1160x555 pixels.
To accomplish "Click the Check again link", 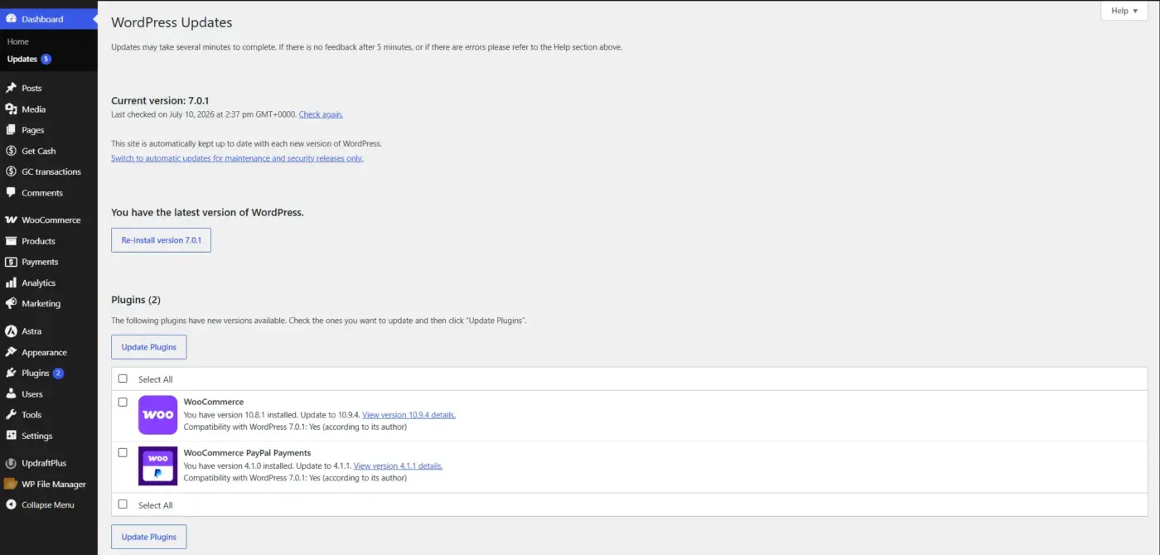I will point(321,114).
